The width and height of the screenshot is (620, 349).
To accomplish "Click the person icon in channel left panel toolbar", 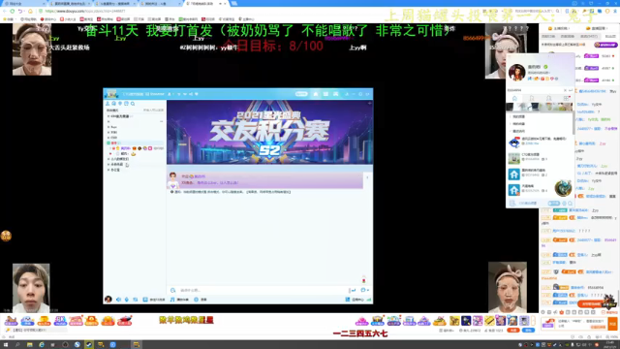I will 108,104.
